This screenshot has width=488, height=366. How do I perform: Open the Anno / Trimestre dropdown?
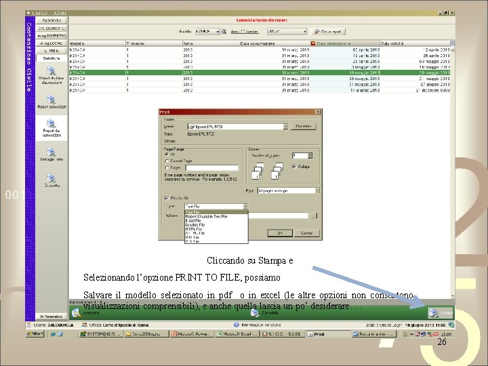(287, 31)
